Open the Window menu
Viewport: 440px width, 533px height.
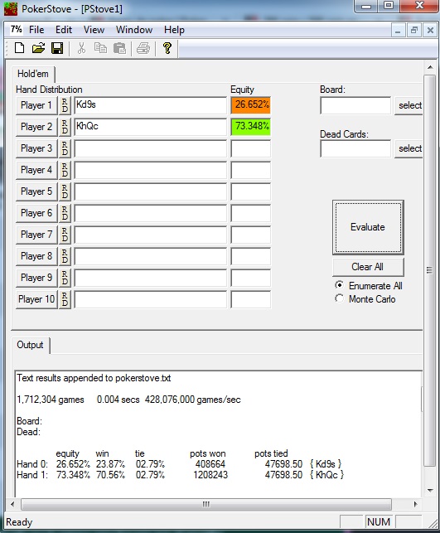click(134, 30)
